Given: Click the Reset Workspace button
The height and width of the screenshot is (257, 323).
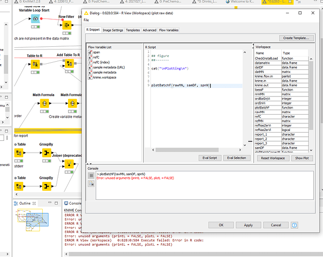Looking at the screenshot, I should coord(273,158).
